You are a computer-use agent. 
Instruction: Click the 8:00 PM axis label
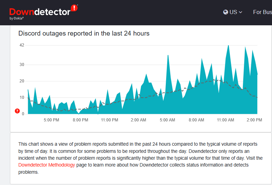click(80, 120)
